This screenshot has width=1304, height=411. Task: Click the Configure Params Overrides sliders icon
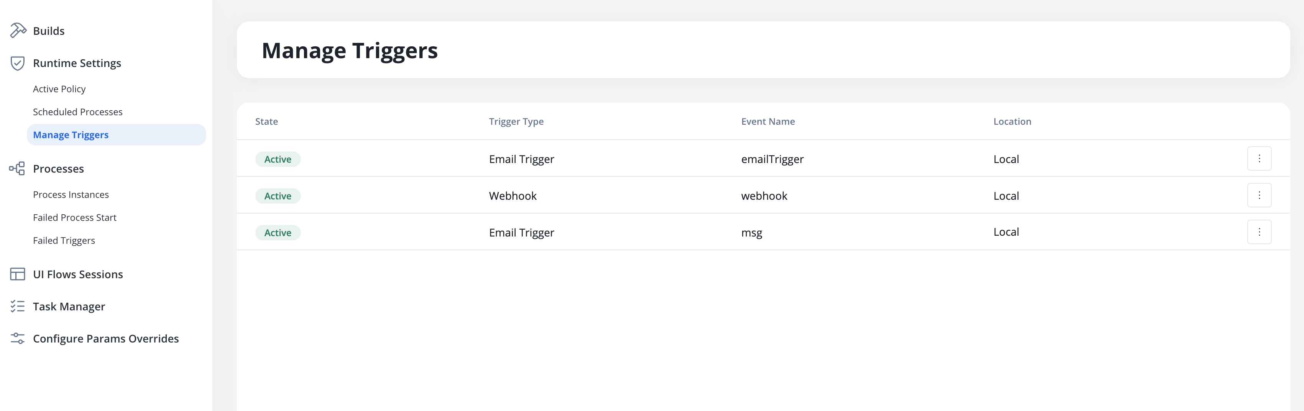click(x=18, y=339)
